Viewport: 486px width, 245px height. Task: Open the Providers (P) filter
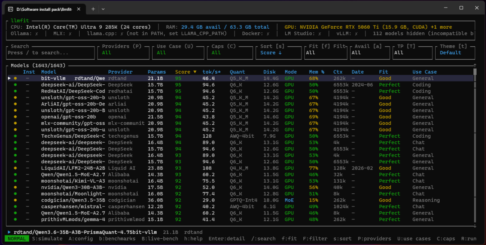point(123,53)
